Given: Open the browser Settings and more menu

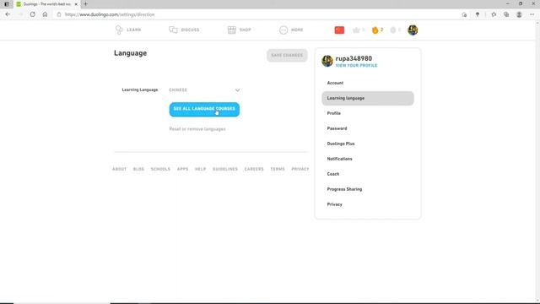Looking at the screenshot, I should [x=532, y=14].
